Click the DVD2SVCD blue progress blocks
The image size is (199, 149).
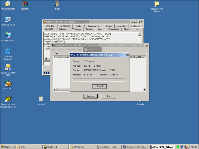pos(46,73)
